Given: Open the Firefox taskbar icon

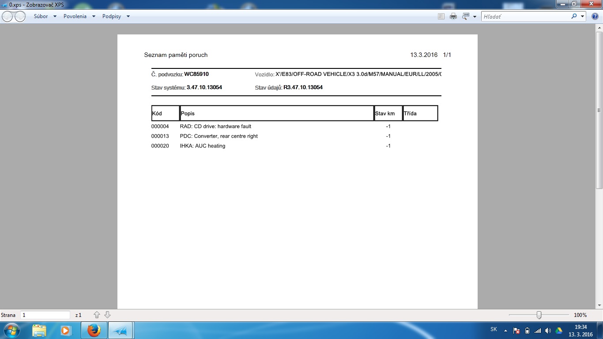Looking at the screenshot, I should pyautogui.click(x=94, y=330).
